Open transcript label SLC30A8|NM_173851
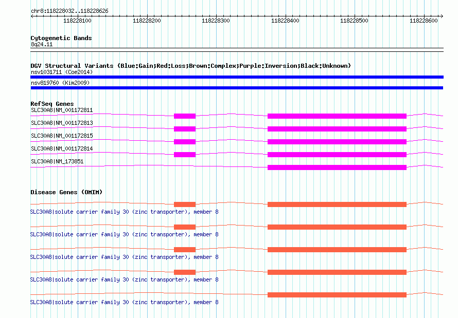Image resolution: width=458 pixels, height=318 pixels. coord(57,161)
